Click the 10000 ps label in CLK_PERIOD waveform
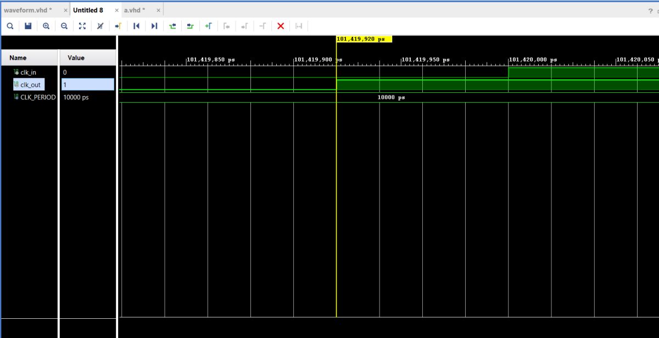659x338 pixels. click(x=391, y=97)
